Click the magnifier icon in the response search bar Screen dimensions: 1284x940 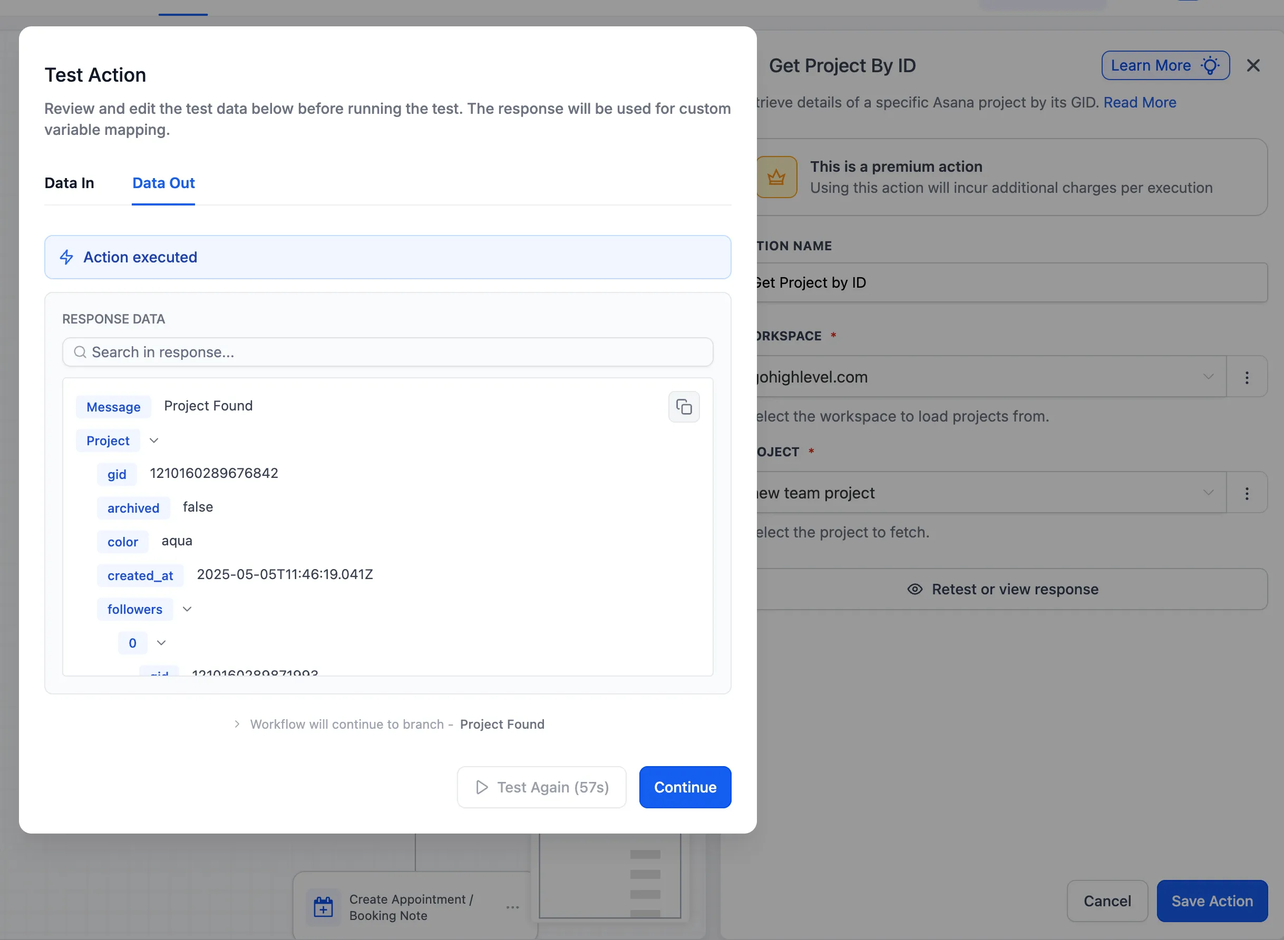pyautogui.click(x=80, y=352)
